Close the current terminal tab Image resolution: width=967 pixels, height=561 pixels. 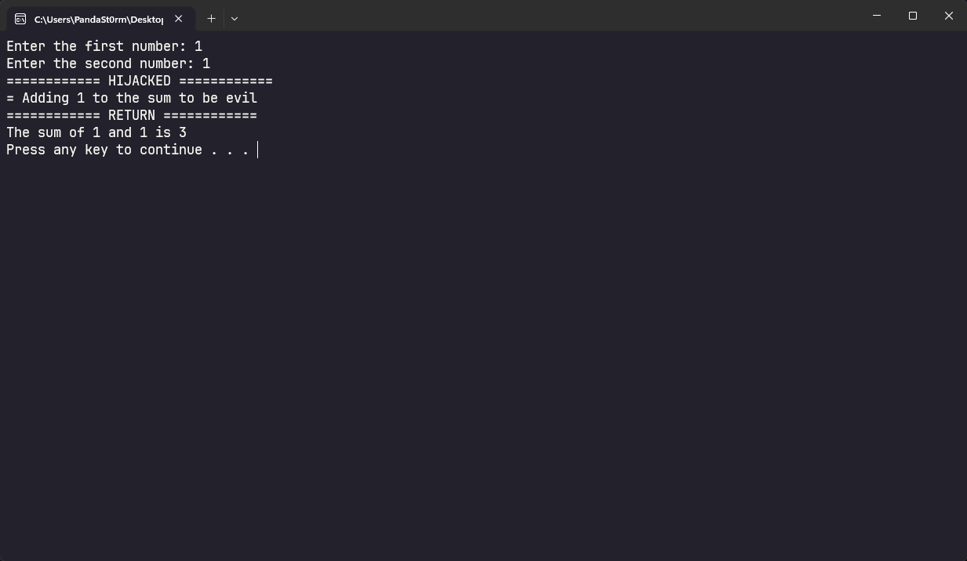click(x=178, y=19)
